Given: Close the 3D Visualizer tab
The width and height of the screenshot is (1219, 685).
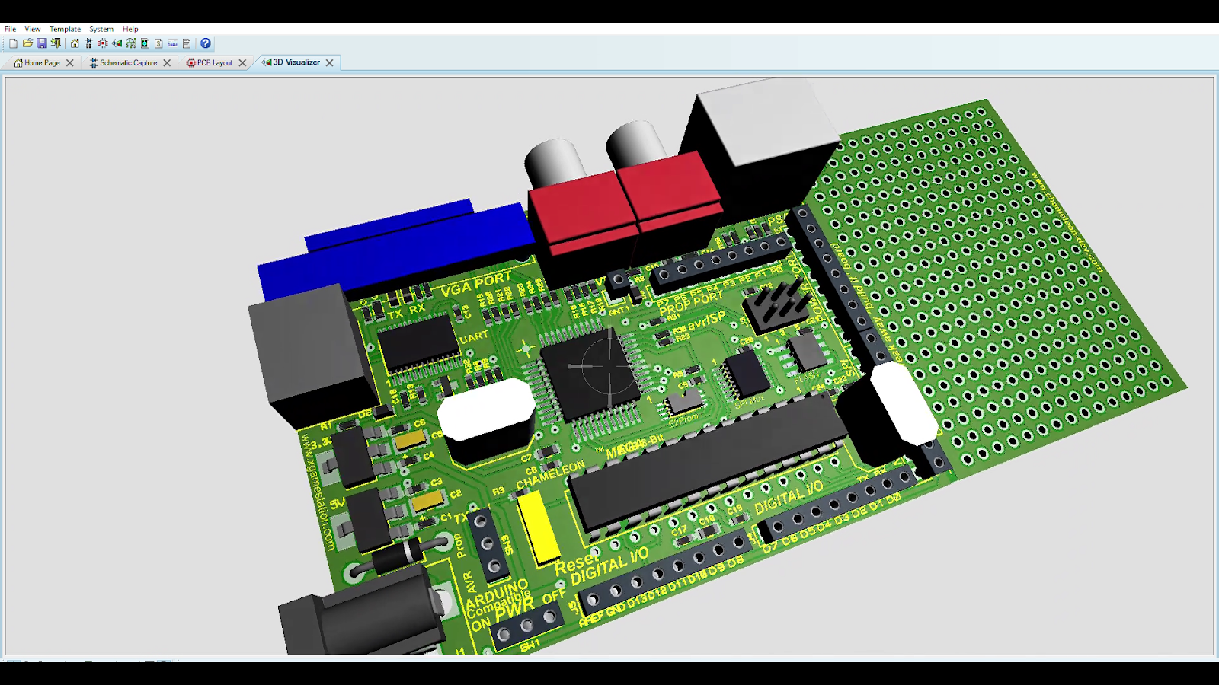Looking at the screenshot, I should pyautogui.click(x=329, y=63).
